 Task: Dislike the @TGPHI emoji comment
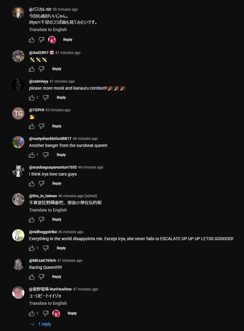click(x=41, y=126)
